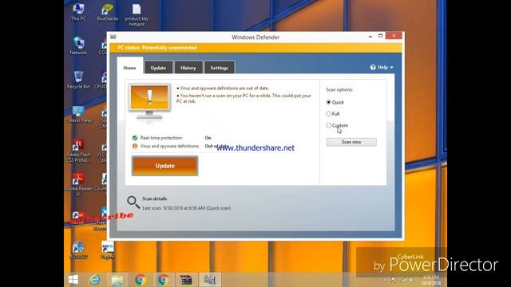Open Control Panel desktop icon

[78, 114]
